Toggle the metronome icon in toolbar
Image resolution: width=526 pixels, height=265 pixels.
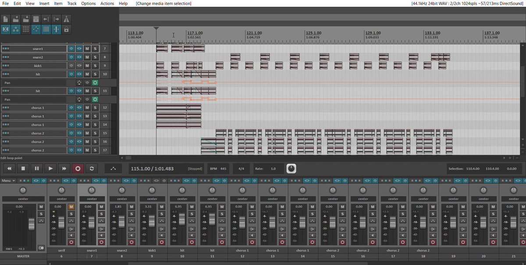tap(66, 19)
